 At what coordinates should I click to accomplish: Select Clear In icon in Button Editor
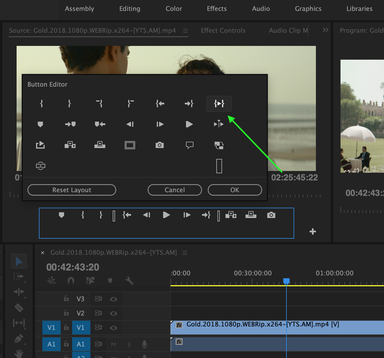click(x=100, y=104)
